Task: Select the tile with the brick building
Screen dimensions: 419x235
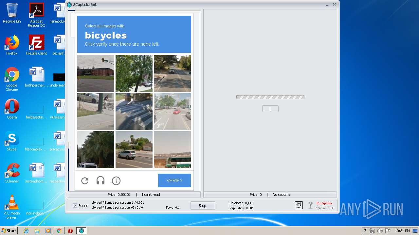Action: click(96, 73)
